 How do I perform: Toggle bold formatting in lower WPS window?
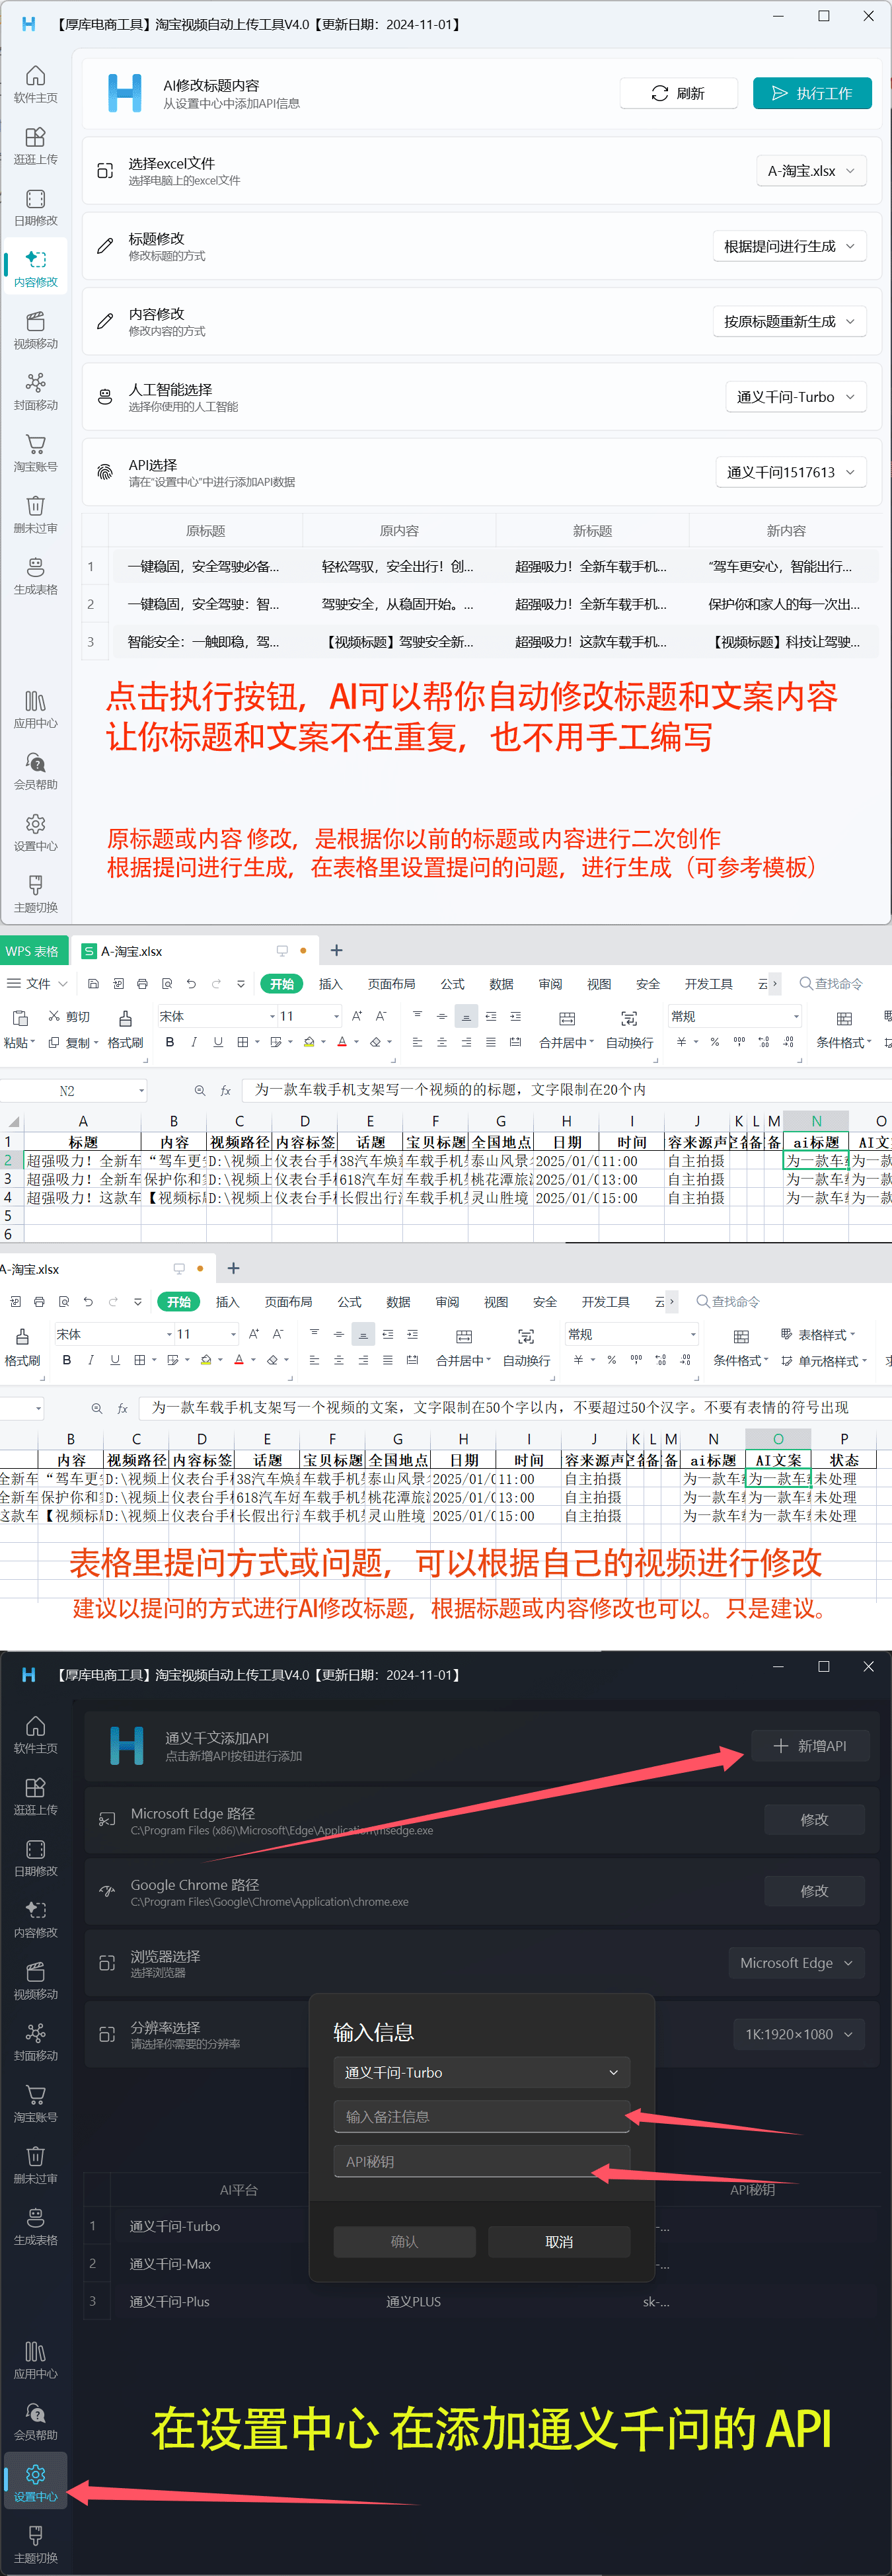coord(67,1360)
